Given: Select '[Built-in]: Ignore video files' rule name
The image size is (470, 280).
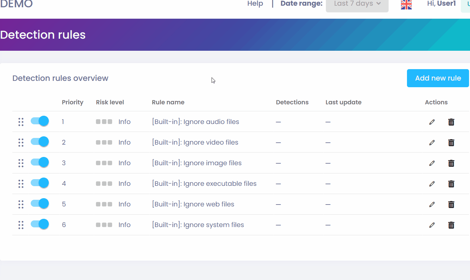Looking at the screenshot, I should tap(195, 142).
